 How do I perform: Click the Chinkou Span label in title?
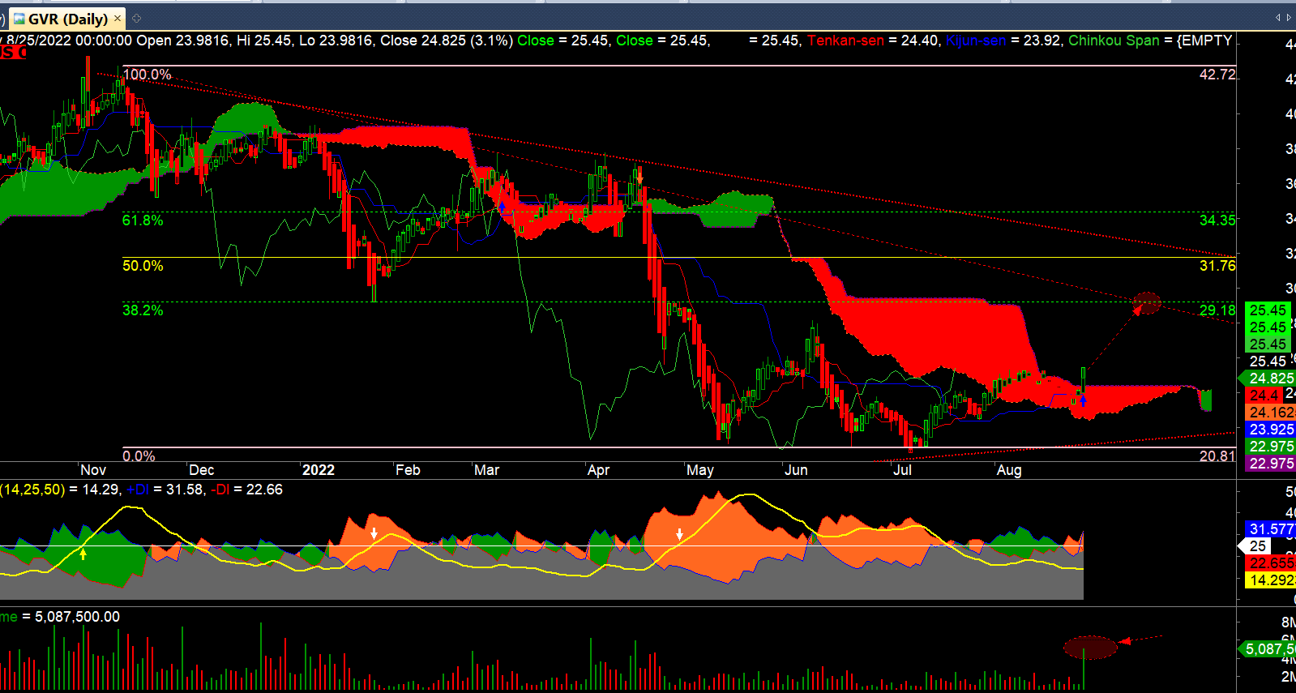pos(1113,41)
